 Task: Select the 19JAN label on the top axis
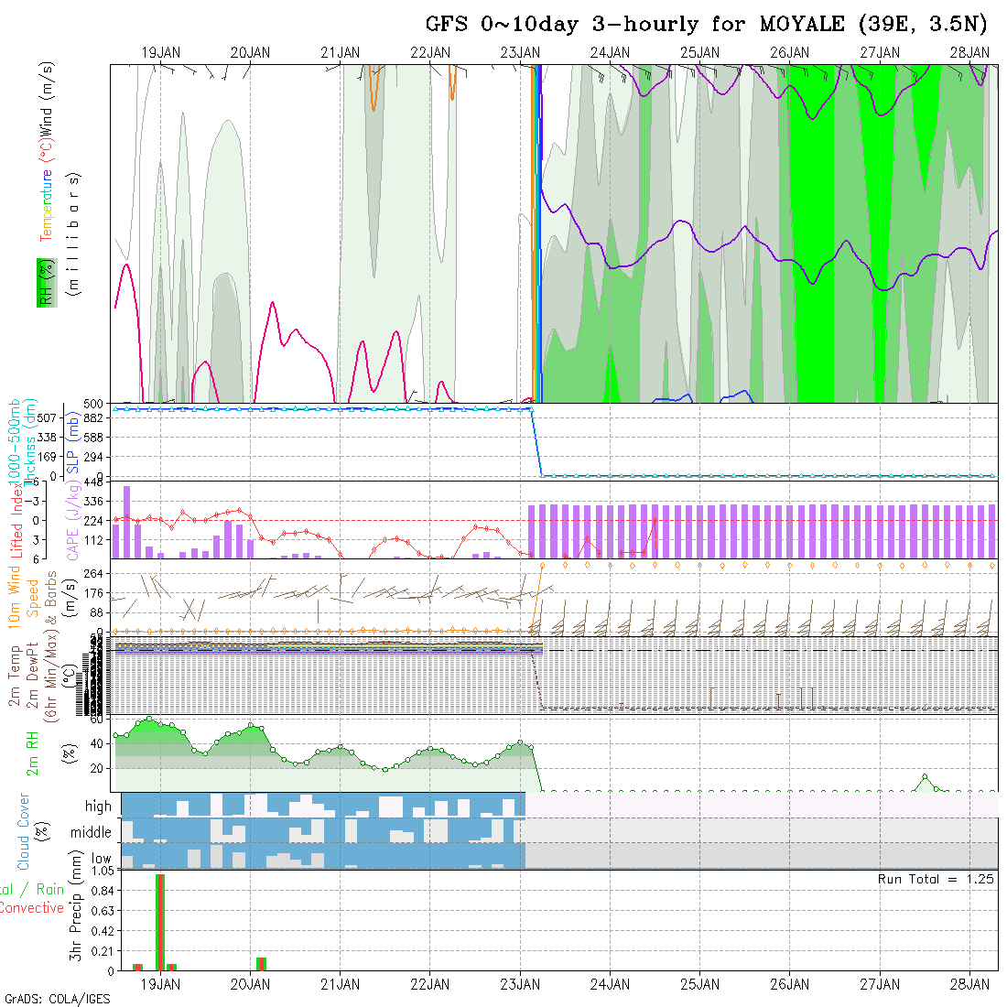coord(161,53)
